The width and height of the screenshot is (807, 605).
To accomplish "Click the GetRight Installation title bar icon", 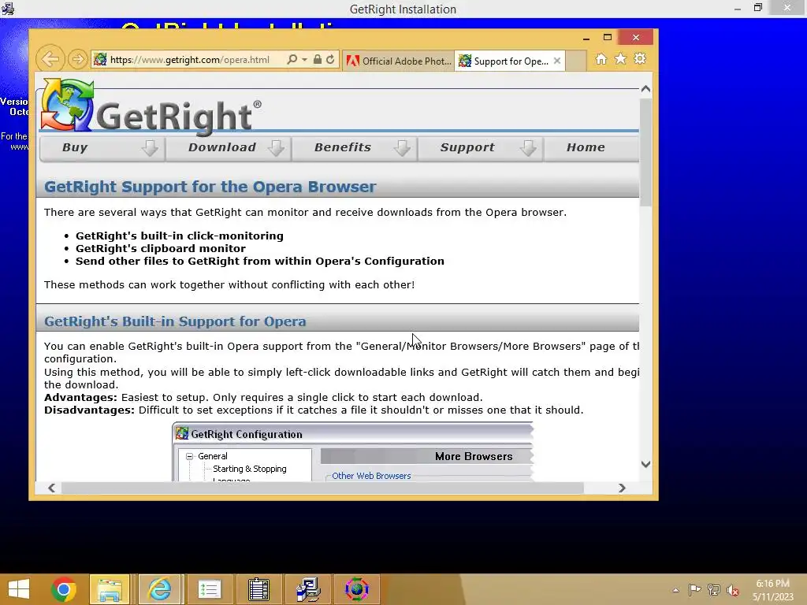I will click(x=8, y=8).
